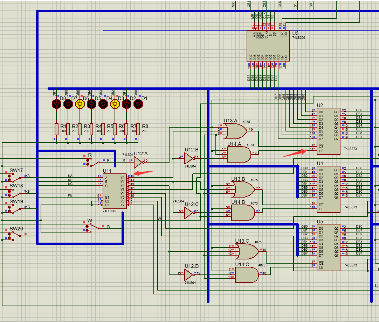Viewport: 379px width, 322px height.
Task: Select LED D5
Action: (91, 104)
